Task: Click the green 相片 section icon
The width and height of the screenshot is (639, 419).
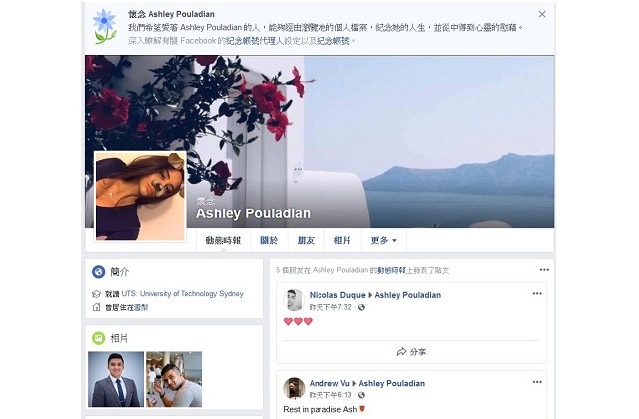Action: coord(98,338)
